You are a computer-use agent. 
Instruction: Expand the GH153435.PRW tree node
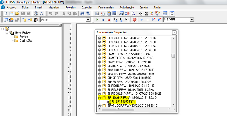point(99,38)
